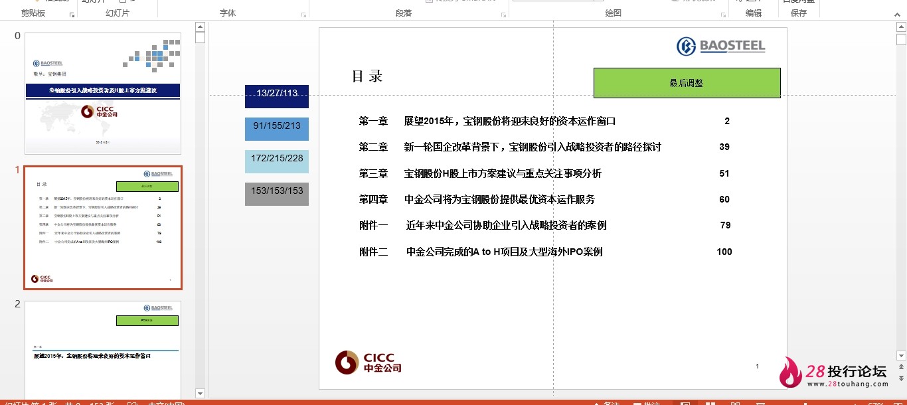
Task: Click page number 79 in contents
Action: click(725, 226)
